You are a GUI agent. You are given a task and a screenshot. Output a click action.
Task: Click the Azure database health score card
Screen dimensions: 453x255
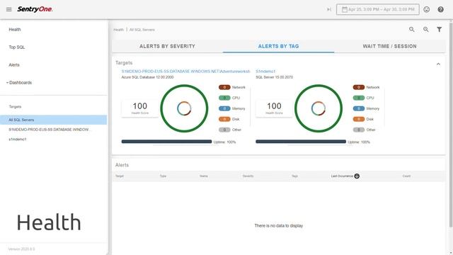pos(140,108)
